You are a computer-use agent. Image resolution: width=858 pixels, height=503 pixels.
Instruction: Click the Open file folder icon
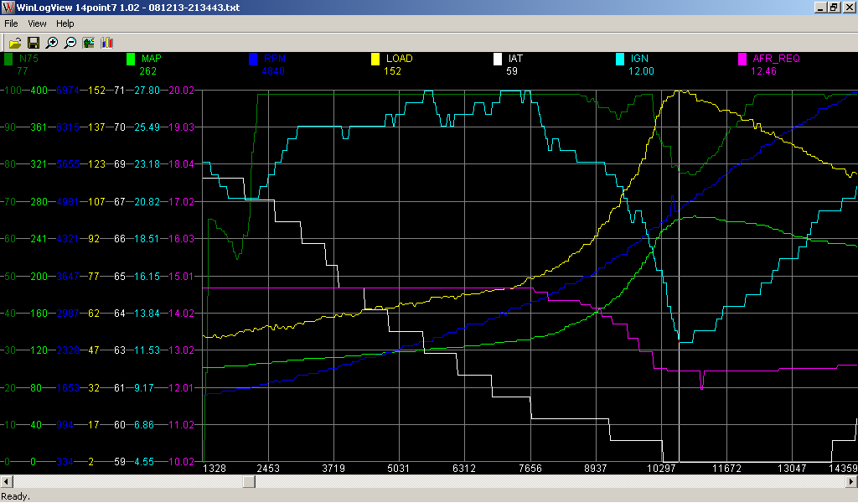[x=15, y=42]
